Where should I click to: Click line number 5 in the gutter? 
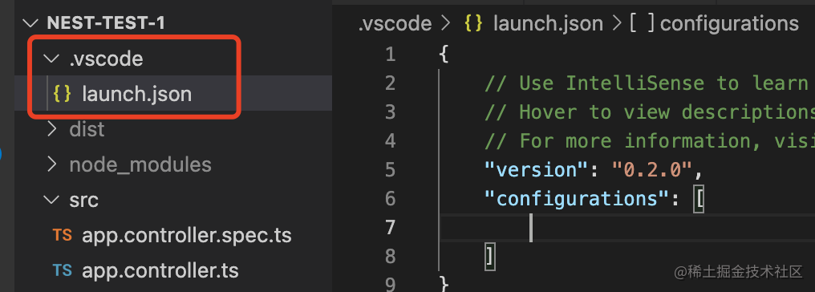tap(390, 169)
